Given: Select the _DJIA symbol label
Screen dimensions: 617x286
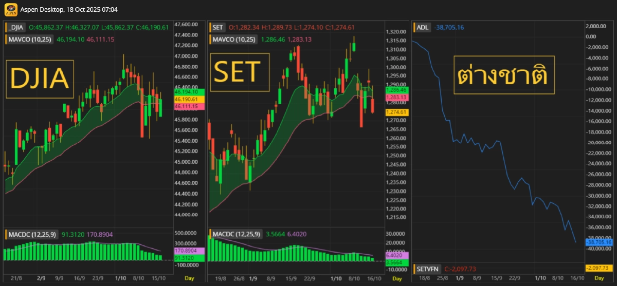Looking at the screenshot, I should (x=16, y=27).
